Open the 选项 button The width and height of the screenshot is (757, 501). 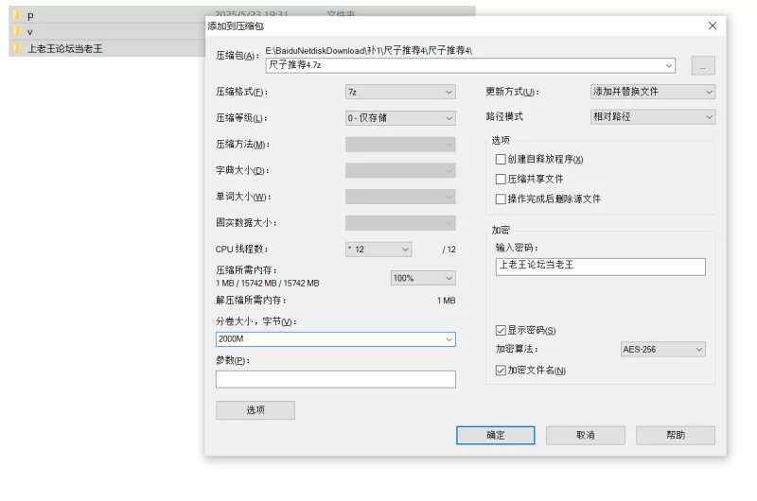(255, 410)
